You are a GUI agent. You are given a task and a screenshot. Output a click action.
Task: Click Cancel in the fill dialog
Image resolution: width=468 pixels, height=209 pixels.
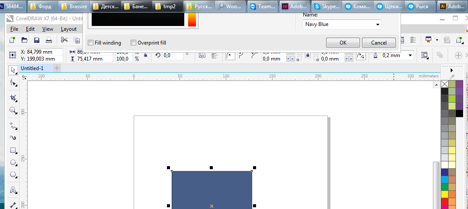coord(379,43)
